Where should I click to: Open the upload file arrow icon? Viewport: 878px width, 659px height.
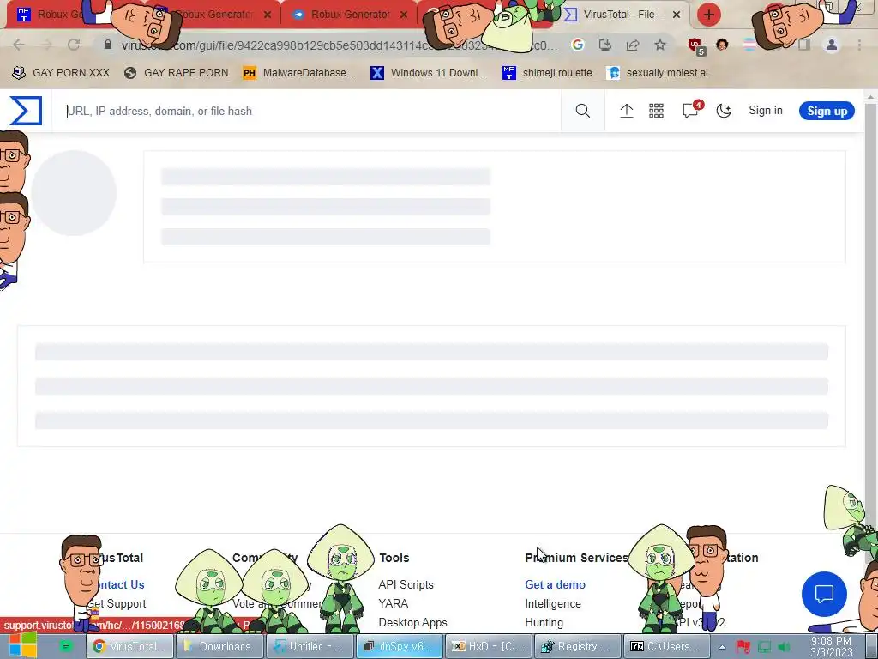click(626, 111)
